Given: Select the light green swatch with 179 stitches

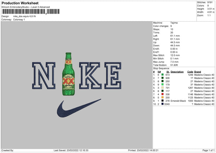Looking at the screenshot, I should point(163,84).
